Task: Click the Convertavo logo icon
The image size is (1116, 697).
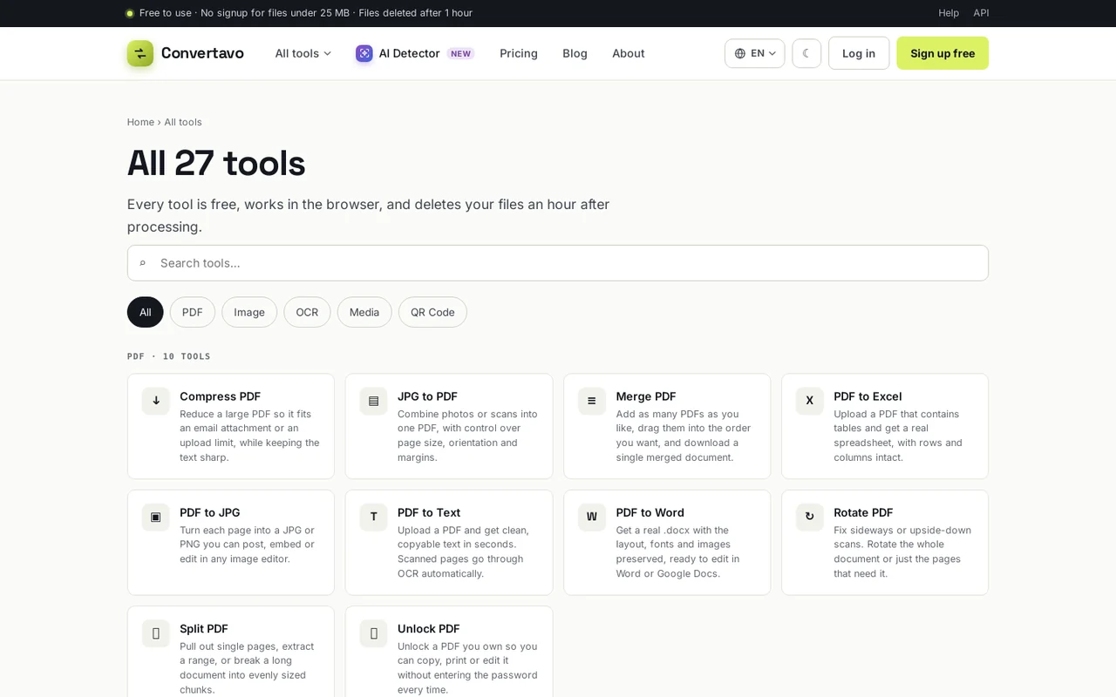Action: click(140, 53)
